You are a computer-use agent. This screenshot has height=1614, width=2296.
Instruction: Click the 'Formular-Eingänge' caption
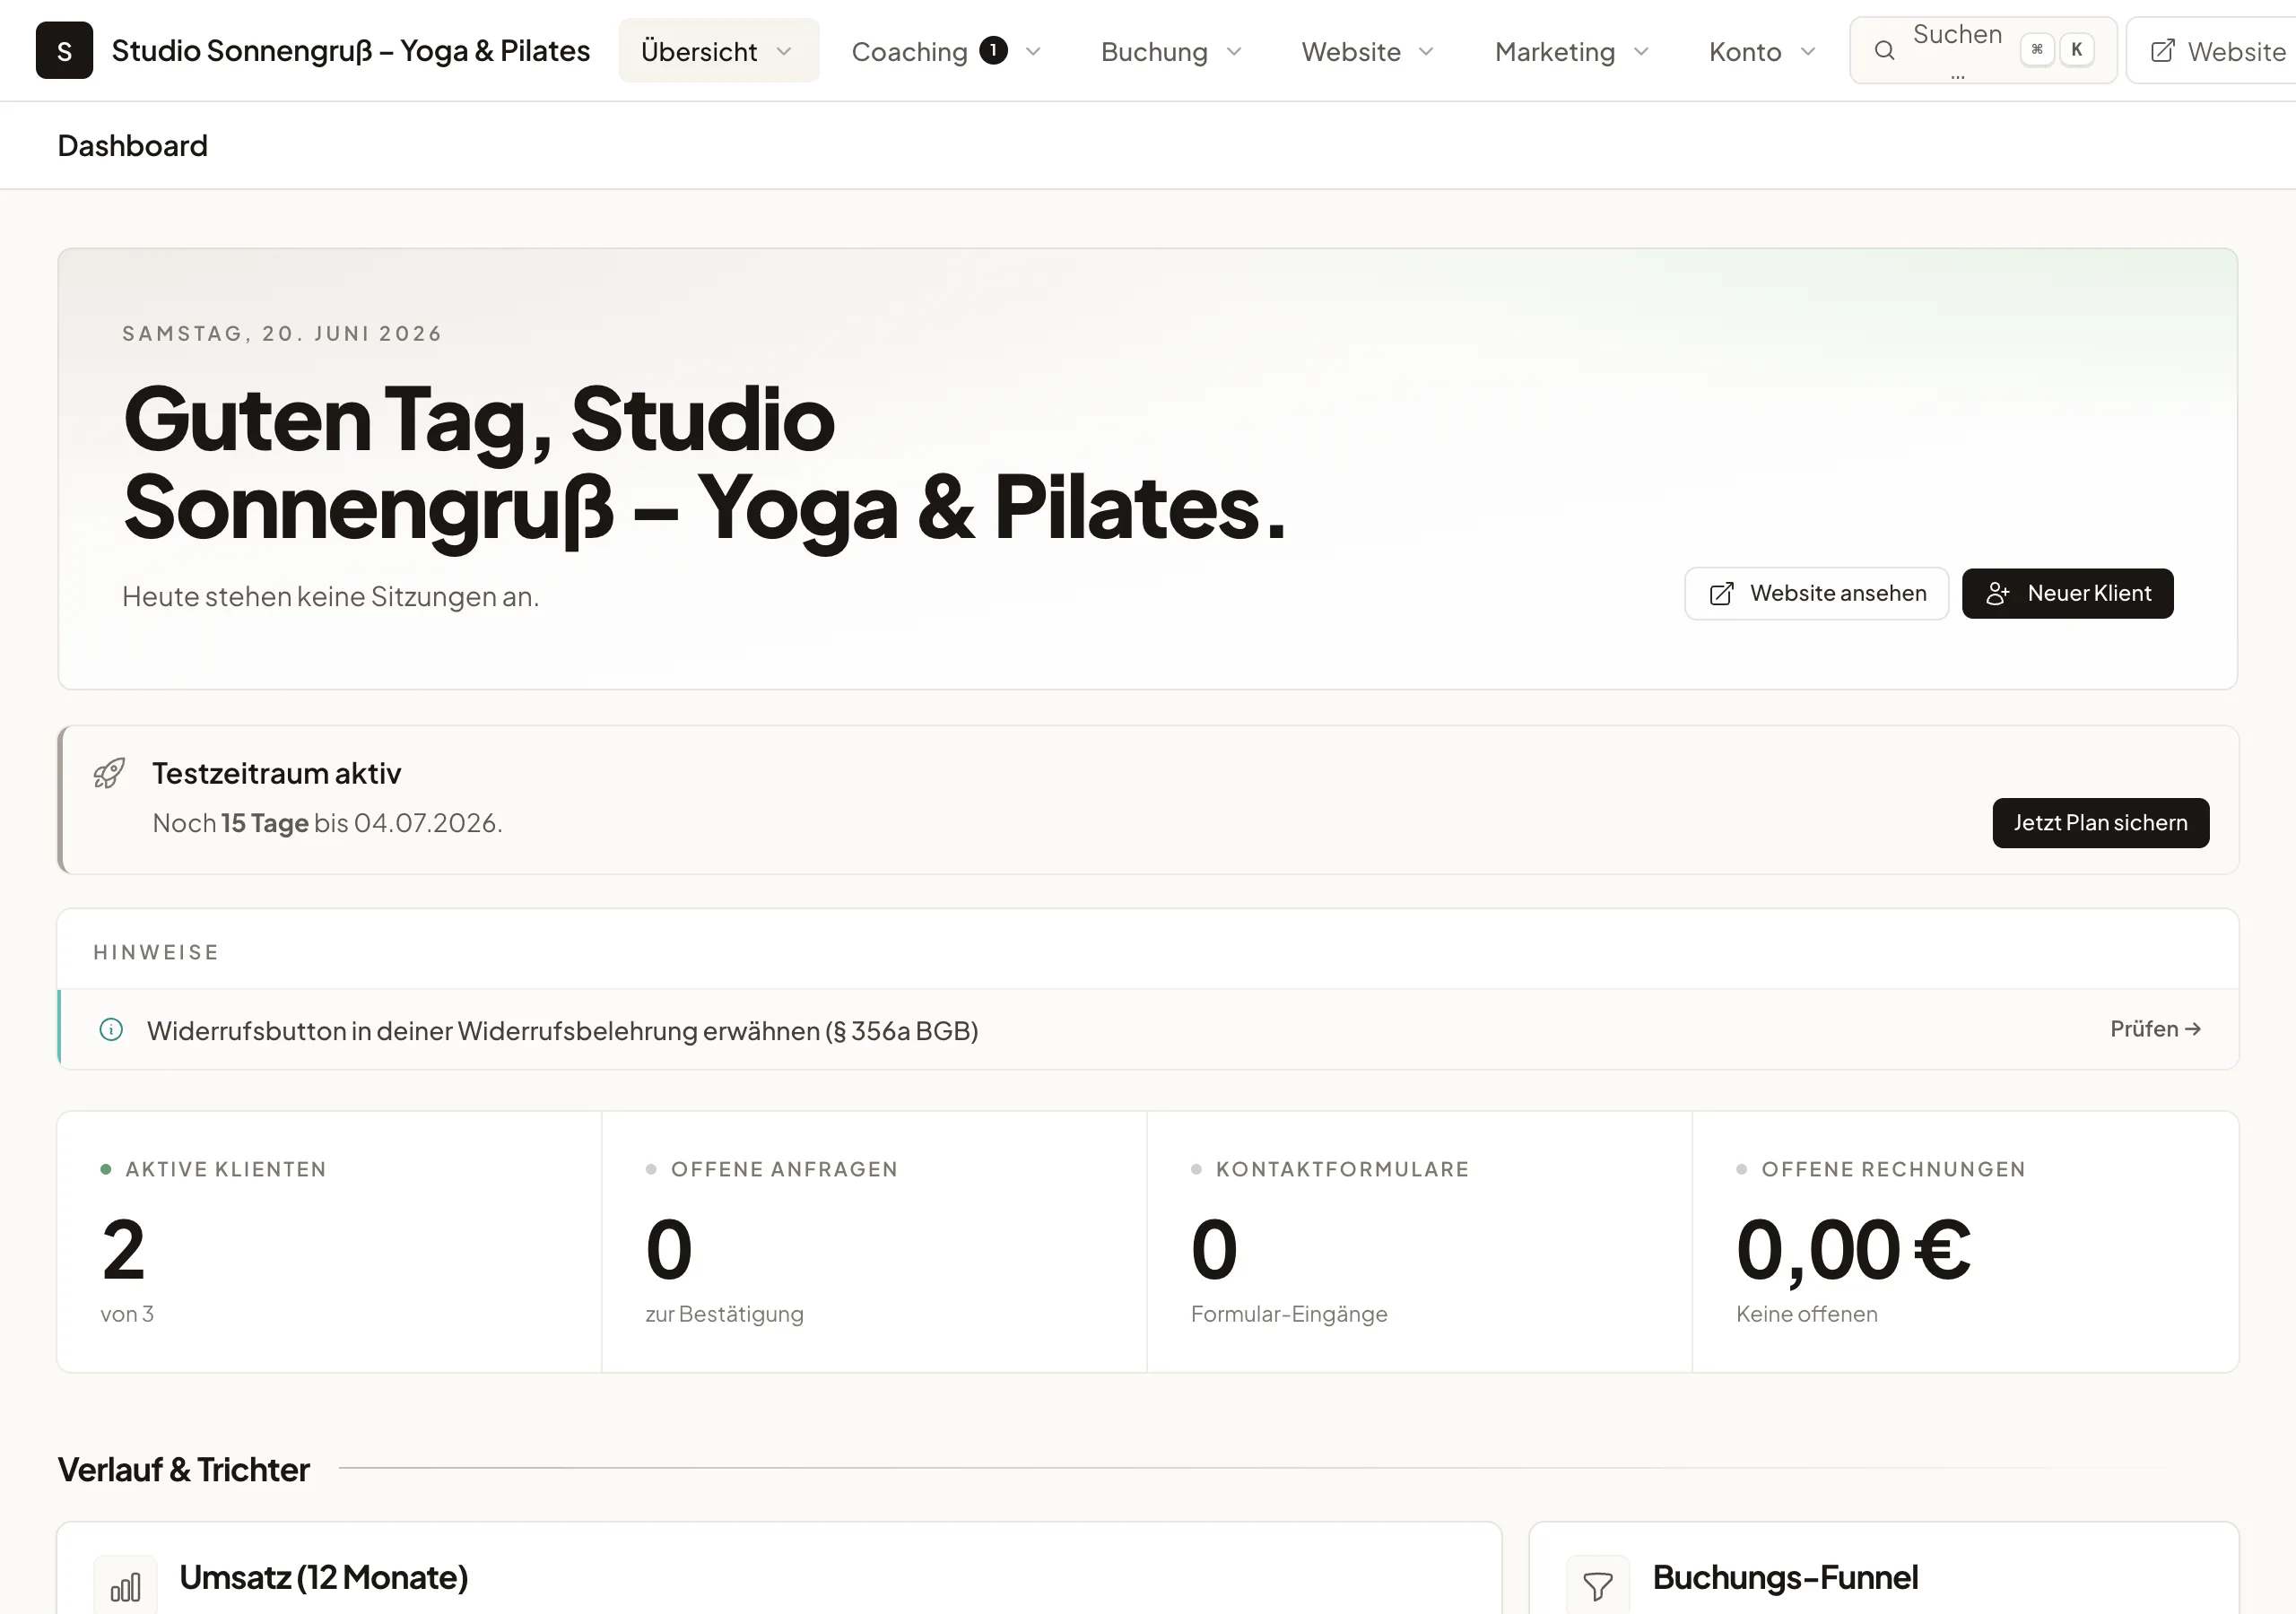pos(1289,1314)
